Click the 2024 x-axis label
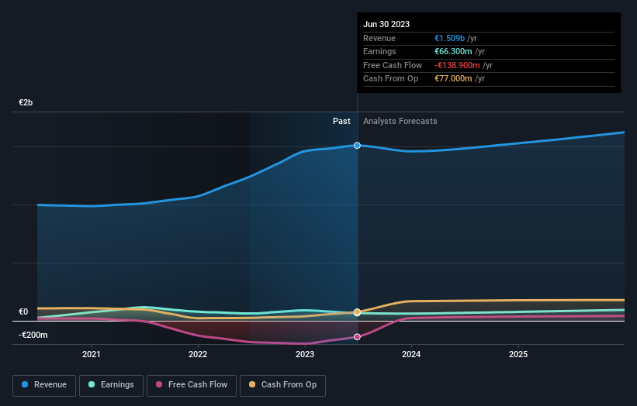637x406 pixels. click(411, 354)
